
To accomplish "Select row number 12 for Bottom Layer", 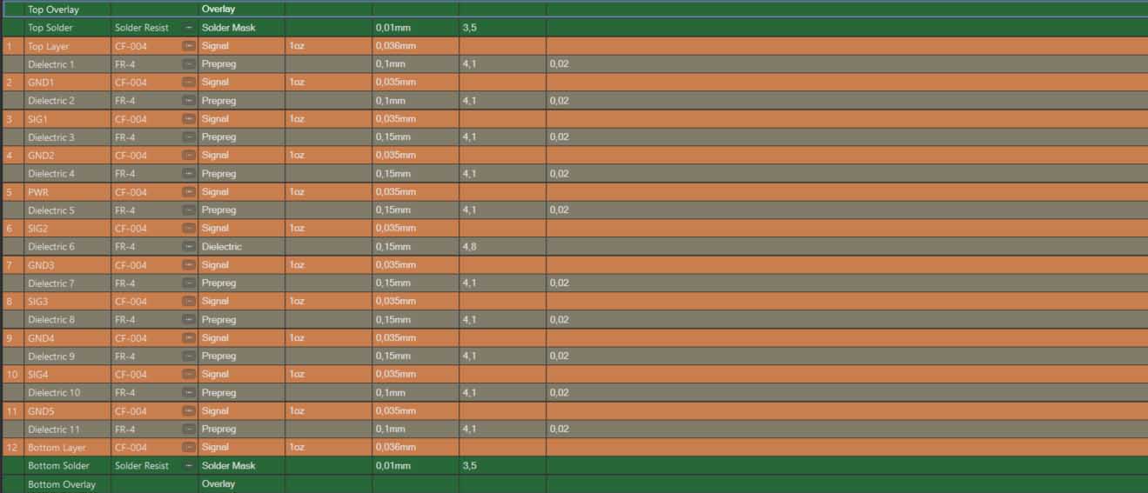I will click(12, 448).
